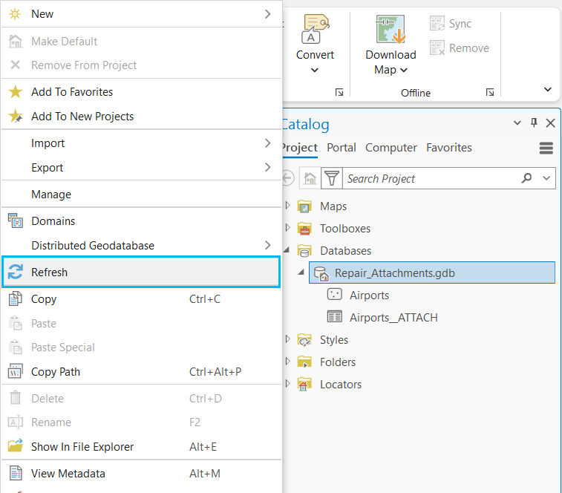Click the Copy Path icon

coord(15,371)
